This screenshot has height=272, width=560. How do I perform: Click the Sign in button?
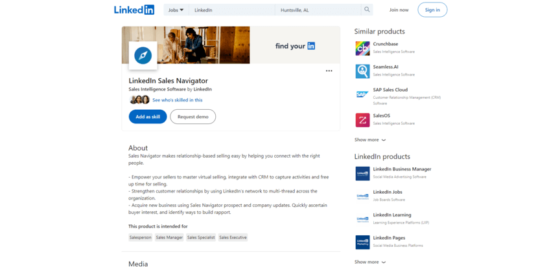[x=432, y=10]
